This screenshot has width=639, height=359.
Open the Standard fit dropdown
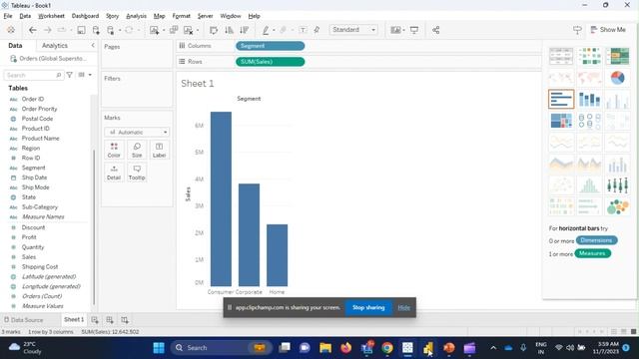(353, 30)
